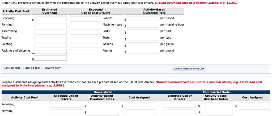
Task: Click Home Model Forming expected drivers field
Action: [x=66, y=112]
